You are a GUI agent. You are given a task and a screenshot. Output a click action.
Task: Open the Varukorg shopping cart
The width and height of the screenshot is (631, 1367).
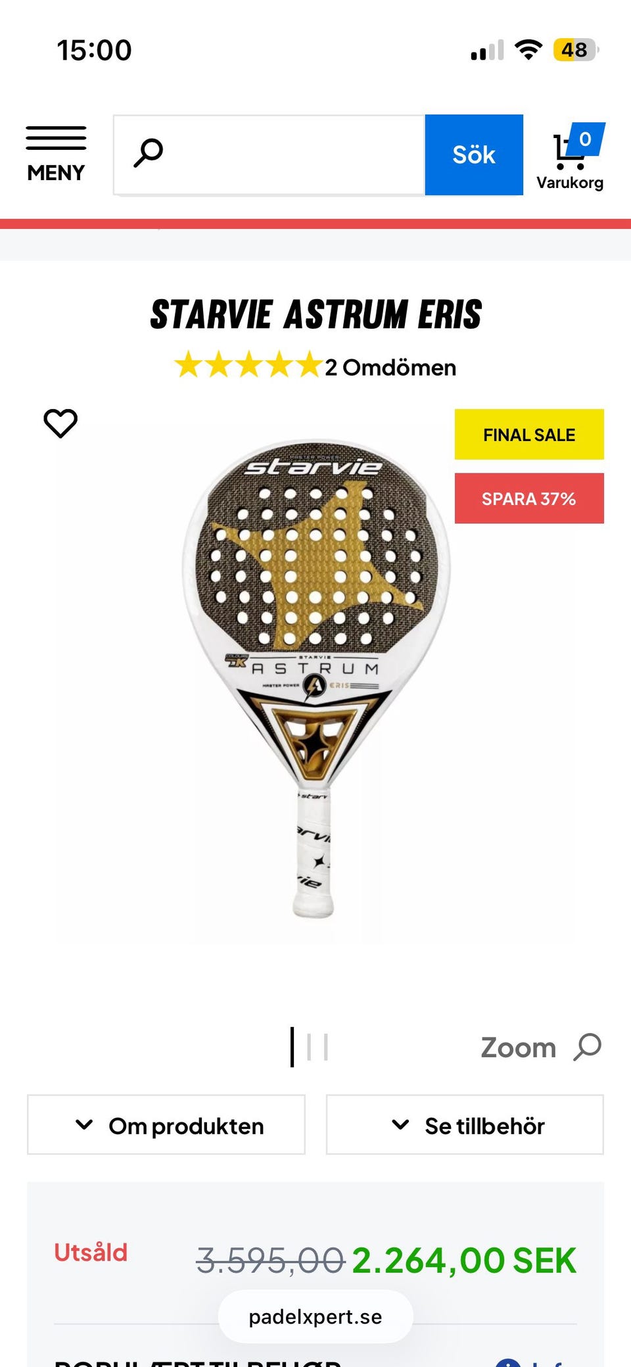570,156
